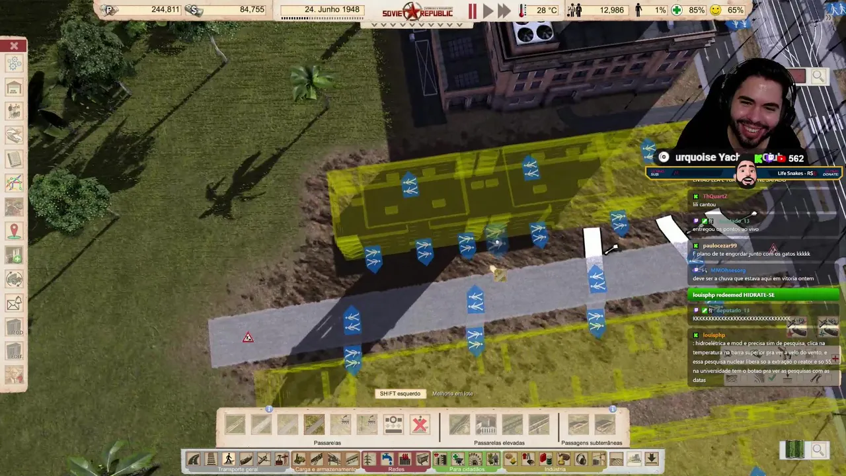This screenshot has height=476, width=846.
Task: Open the trade handshake icon in sidebar
Action: (x=15, y=136)
